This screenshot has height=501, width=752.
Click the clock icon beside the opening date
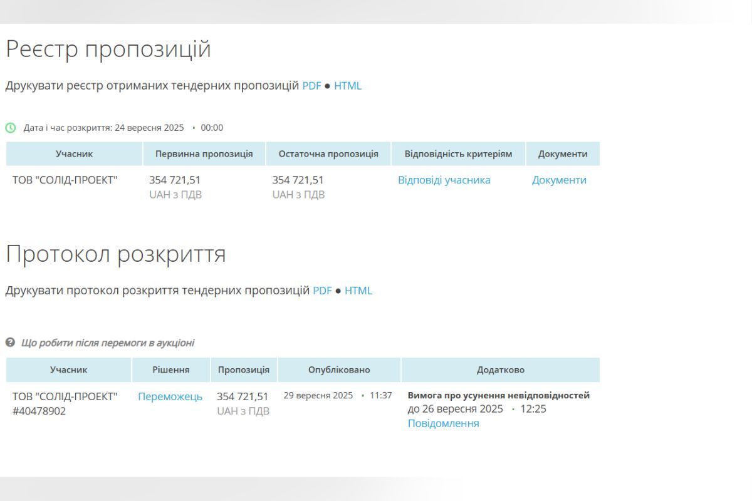pos(11,128)
